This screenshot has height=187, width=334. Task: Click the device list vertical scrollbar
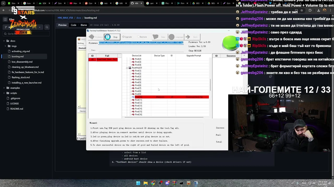pyautogui.click(x=210, y=85)
